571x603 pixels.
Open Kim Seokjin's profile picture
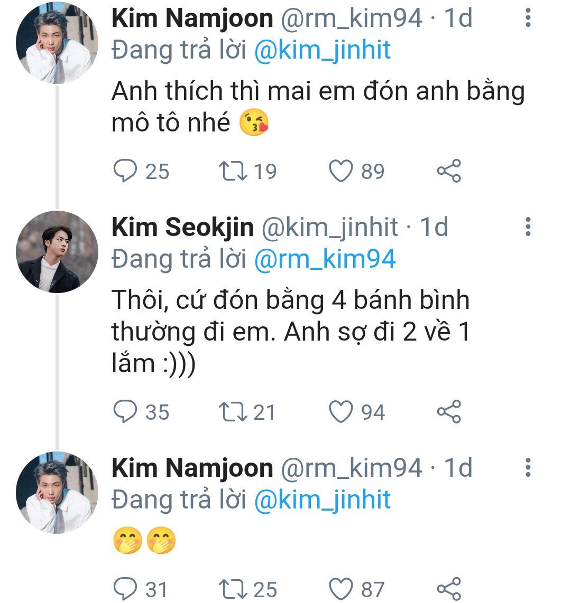[57, 252]
